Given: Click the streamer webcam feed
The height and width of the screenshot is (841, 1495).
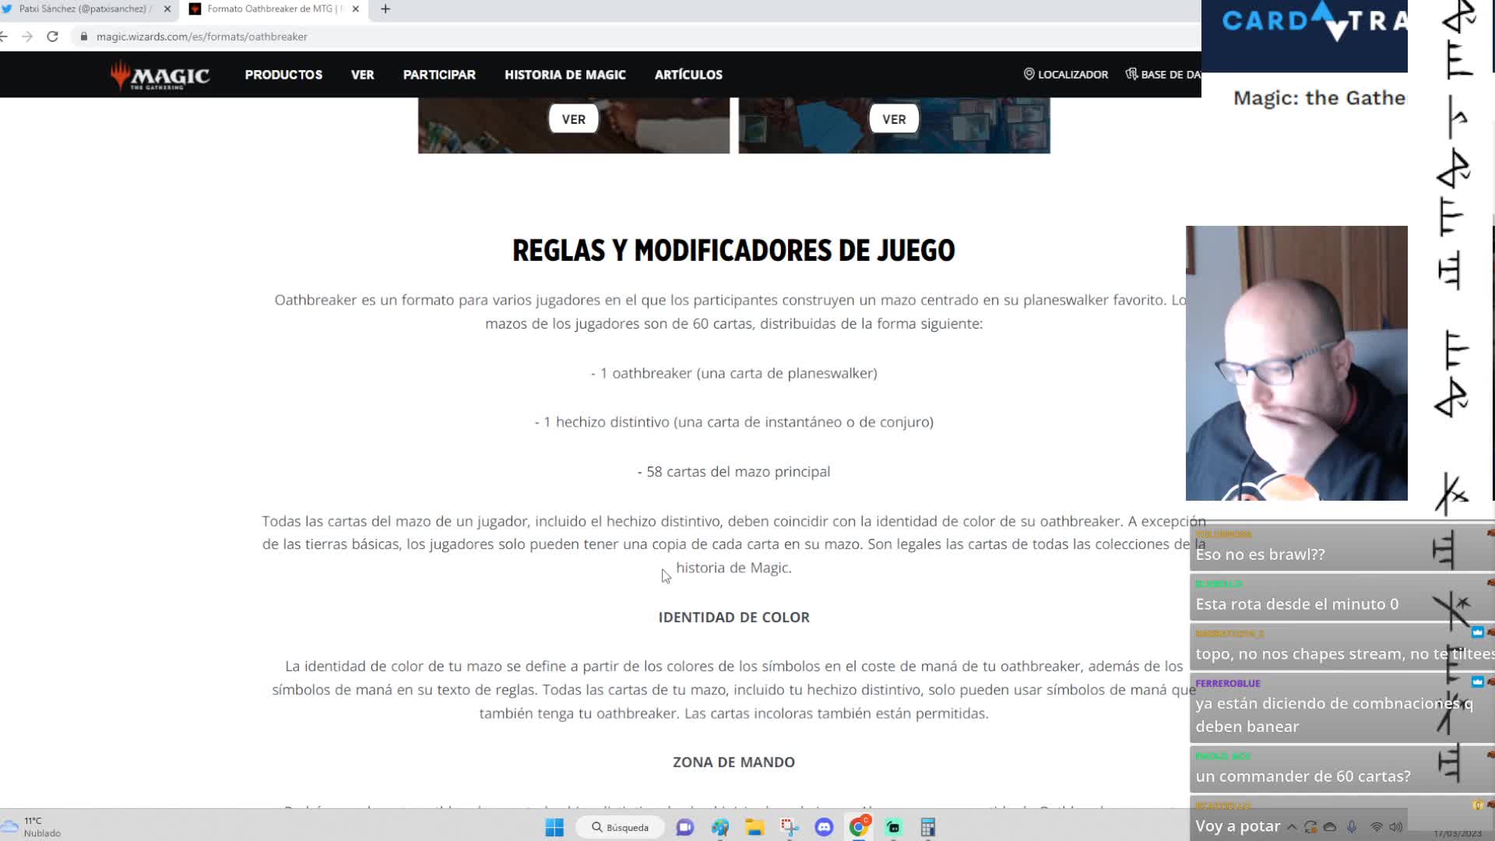Looking at the screenshot, I should point(1296,363).
